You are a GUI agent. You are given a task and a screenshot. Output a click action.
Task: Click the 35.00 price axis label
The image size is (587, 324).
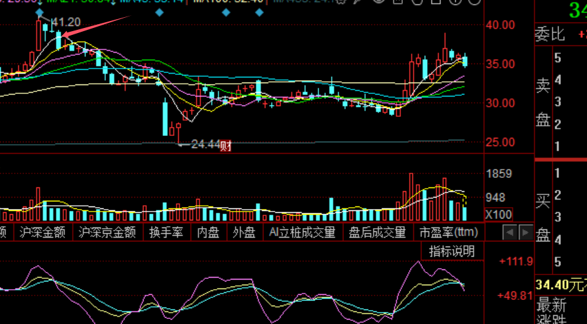pyautogui.click(x=501, y=64)
